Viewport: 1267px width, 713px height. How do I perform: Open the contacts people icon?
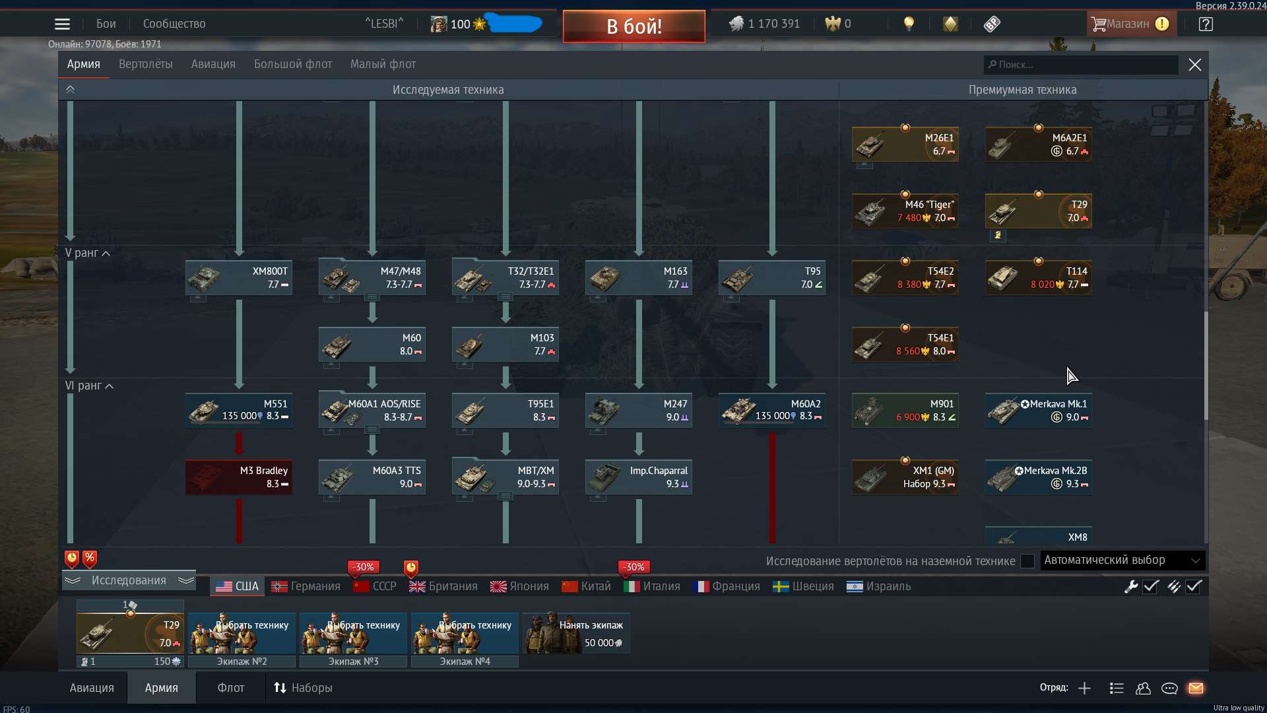(x=1143, y=688)
